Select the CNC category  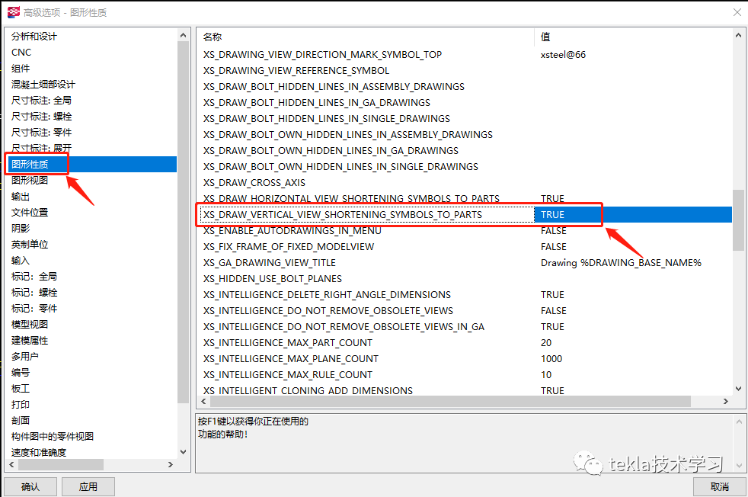[x=21, y=53]
